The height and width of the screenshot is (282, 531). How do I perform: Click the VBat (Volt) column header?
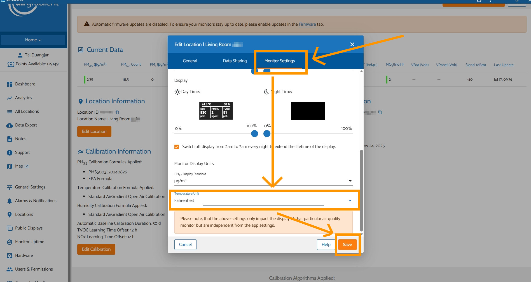coord(420,65)
